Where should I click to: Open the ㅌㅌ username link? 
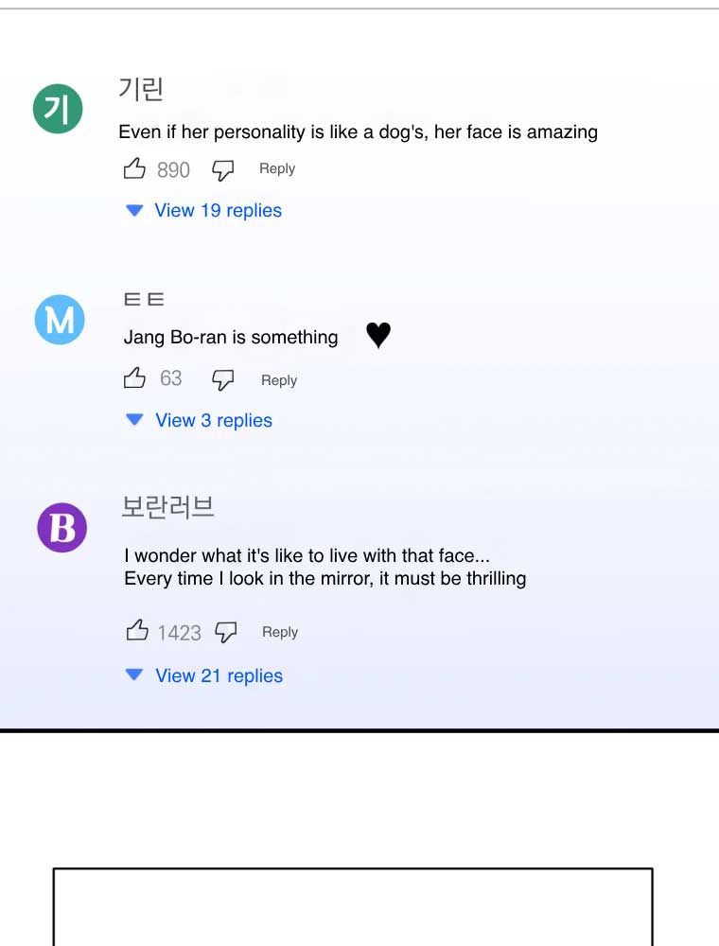[x=144, y=300]
